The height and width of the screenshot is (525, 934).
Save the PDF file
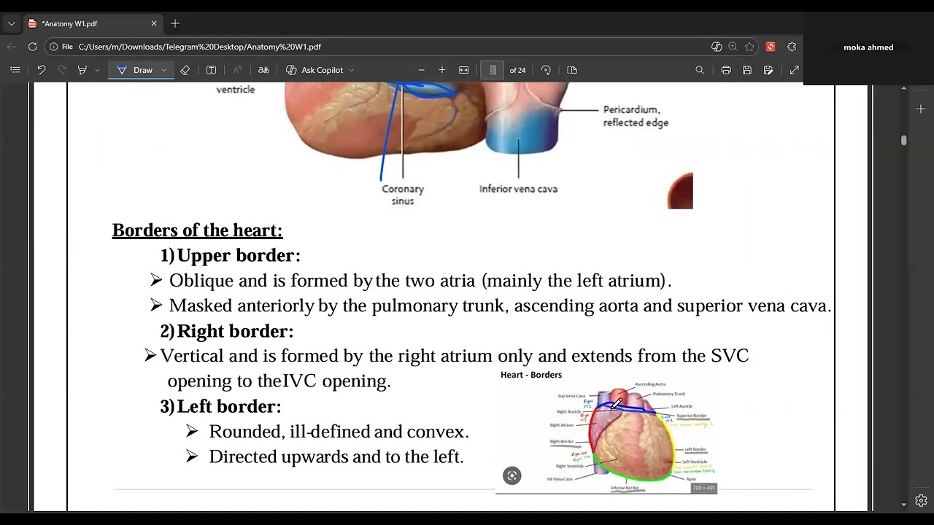click(x=747, y=70)
